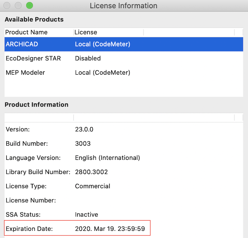Click the Library Build Number value 2800.3002
Screen dimensions: 248x238
[x=91, y=172]
